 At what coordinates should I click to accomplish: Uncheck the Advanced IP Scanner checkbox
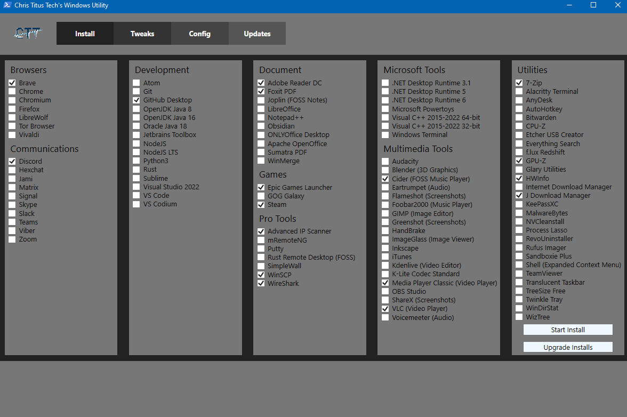tap(261, 231)
